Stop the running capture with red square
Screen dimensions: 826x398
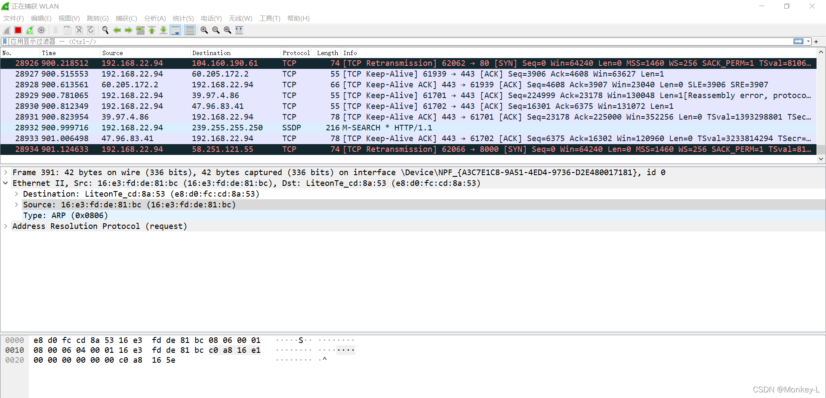tap(18, 30)
